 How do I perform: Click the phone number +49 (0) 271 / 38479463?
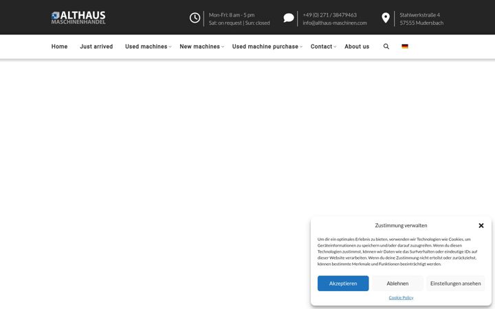click(329, 15)
